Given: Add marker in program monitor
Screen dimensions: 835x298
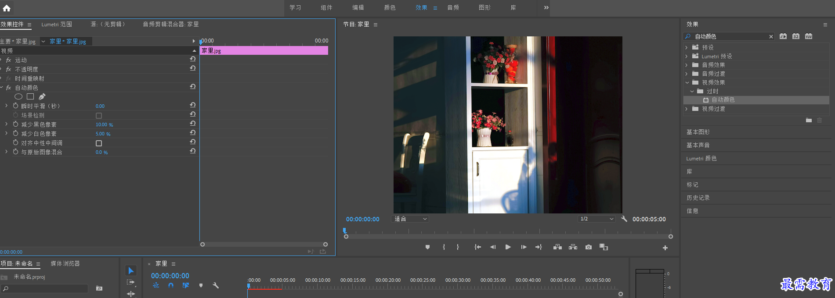Looking at the screenshot, I should [427, 247].
